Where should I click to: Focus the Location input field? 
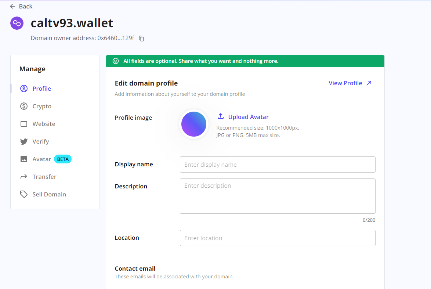pos(278,238)
